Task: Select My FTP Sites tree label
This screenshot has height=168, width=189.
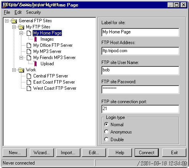Action: 38,27
